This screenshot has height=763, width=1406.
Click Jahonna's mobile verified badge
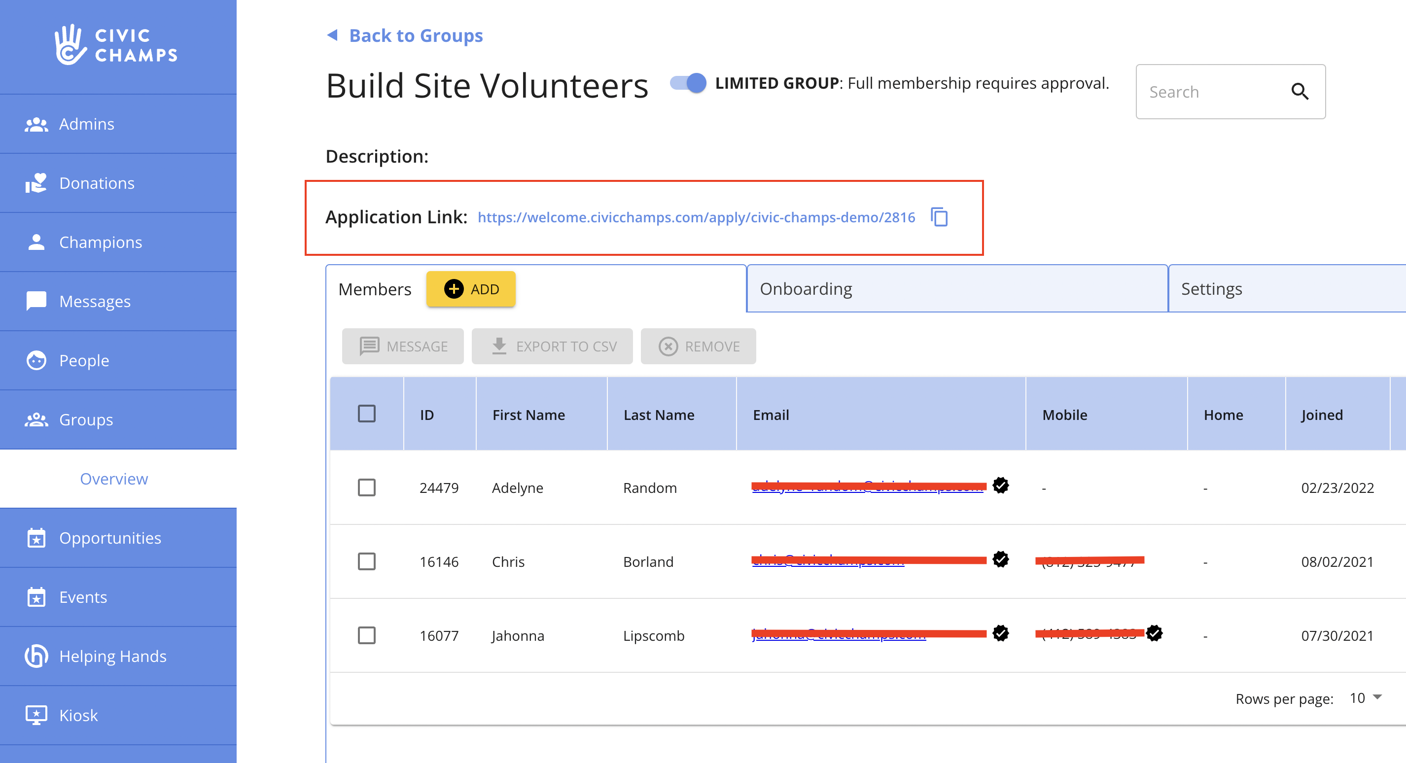(x=1155, y=633)
